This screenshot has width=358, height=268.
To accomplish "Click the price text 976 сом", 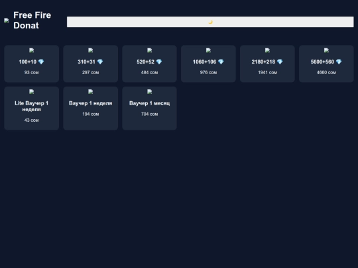I will coord(208,73).
